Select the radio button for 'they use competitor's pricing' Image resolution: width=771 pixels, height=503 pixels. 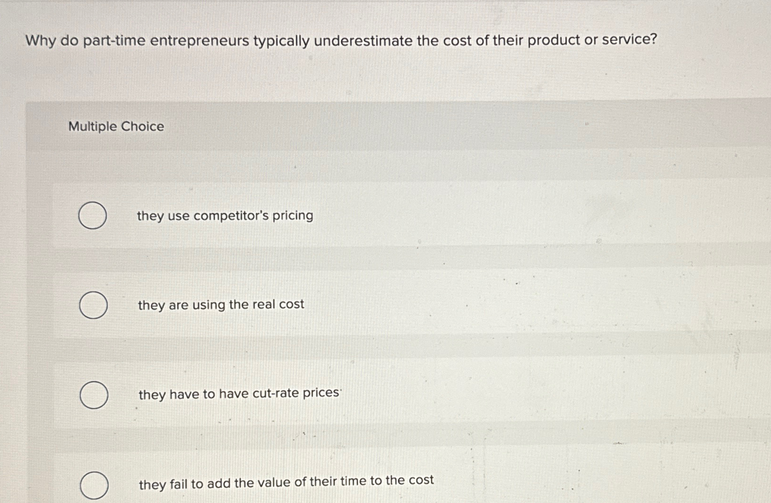93,216
